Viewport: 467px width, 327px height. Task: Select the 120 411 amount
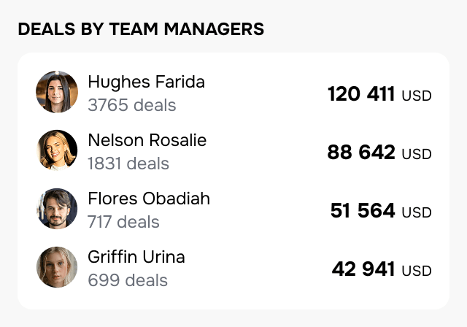tap(361, 94)
